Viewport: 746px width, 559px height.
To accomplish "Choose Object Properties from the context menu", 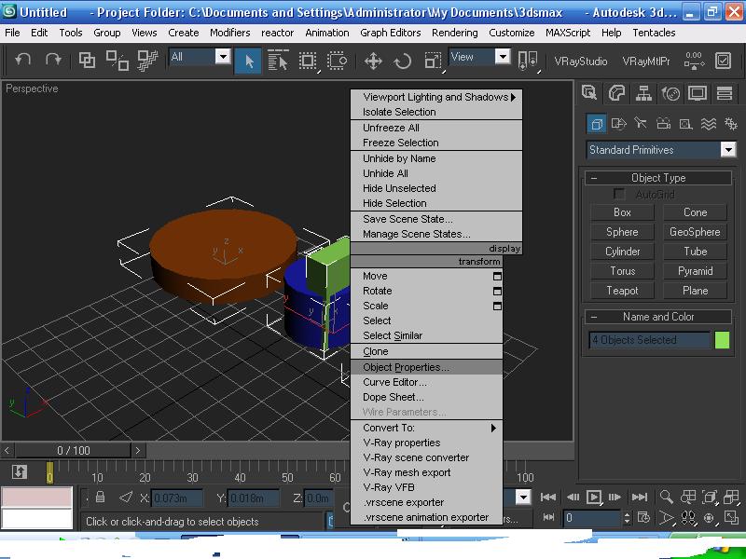I will click(426, 367).
